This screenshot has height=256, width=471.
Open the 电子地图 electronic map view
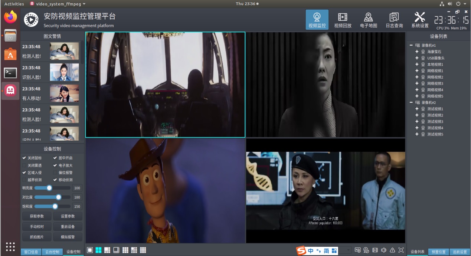tap(368, 20)
